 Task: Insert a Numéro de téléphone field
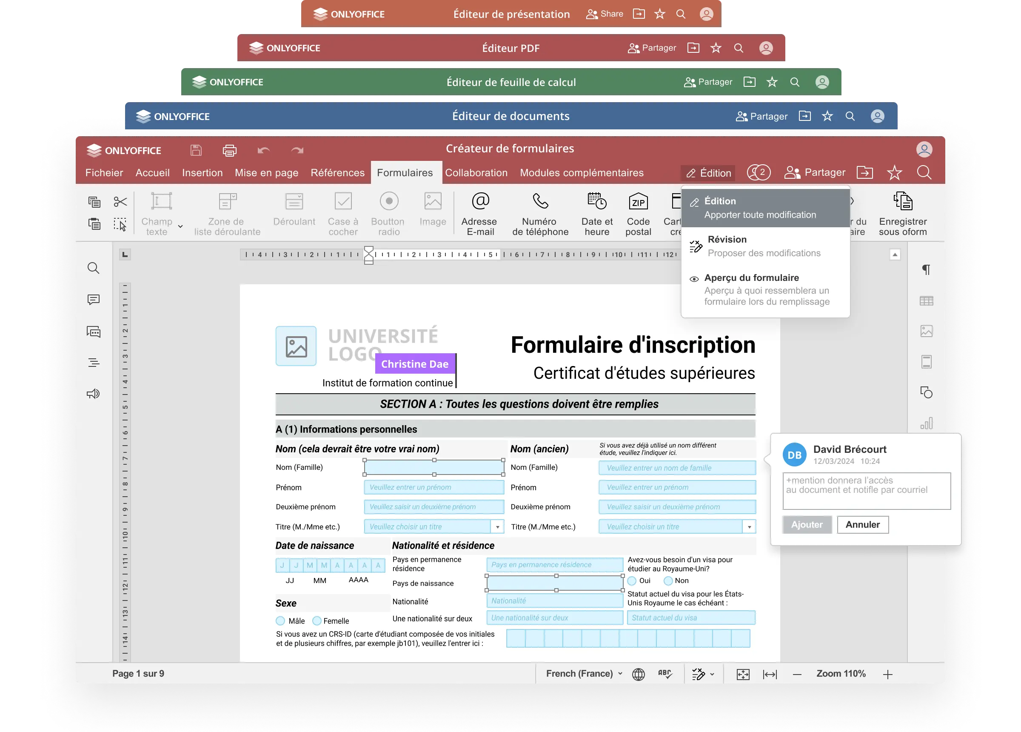pos(540,214)
